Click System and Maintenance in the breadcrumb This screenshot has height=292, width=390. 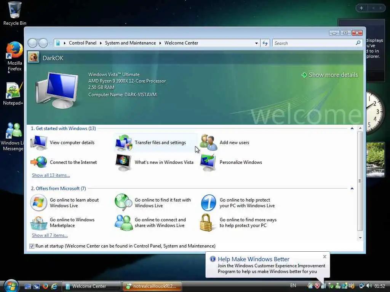pos(130,43)
